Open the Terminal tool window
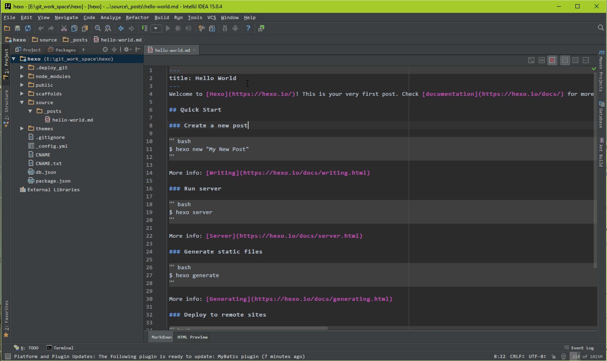Image resolution: width=607 pixels, height=361 pixels. (60, 348)
